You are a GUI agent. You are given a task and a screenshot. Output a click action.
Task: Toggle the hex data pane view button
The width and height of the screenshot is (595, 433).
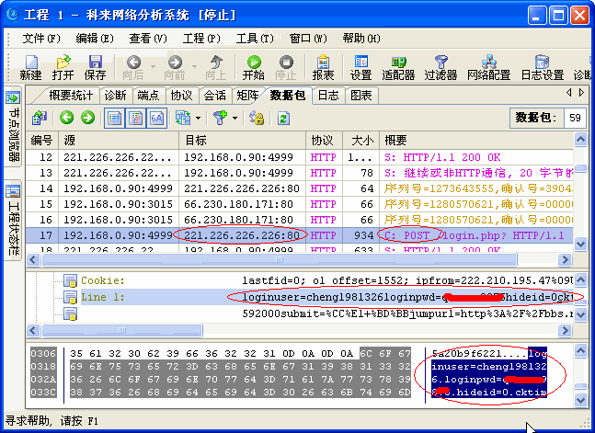(x=156, y=118)
